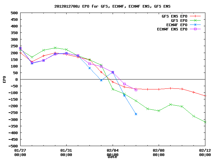
Task: Click the '-250' y-axis label
Action: pyautogui.click(x=13, y=113)
